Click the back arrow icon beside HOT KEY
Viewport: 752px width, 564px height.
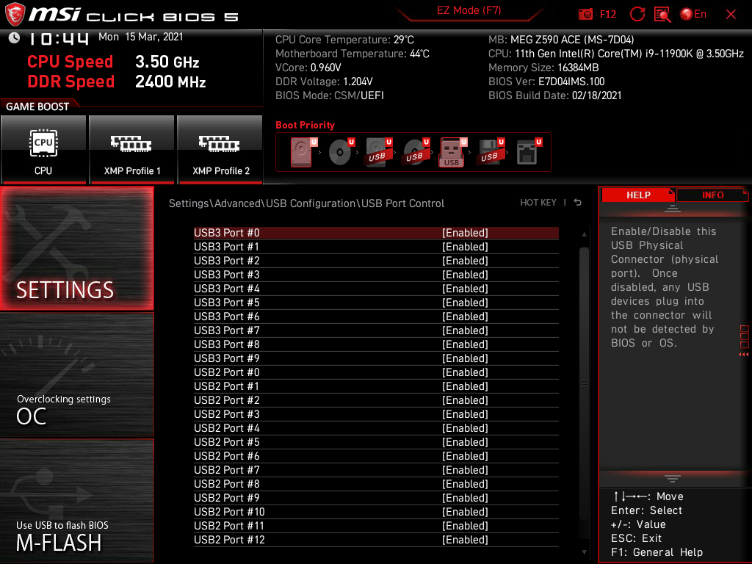click(577, 203)
